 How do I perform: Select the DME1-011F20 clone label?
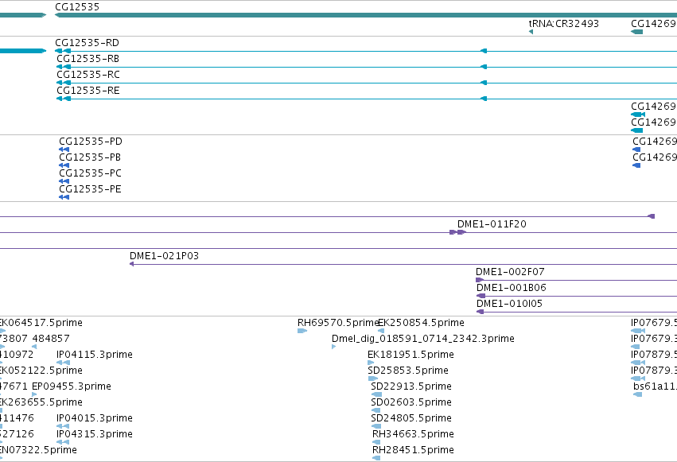point(492,224)
